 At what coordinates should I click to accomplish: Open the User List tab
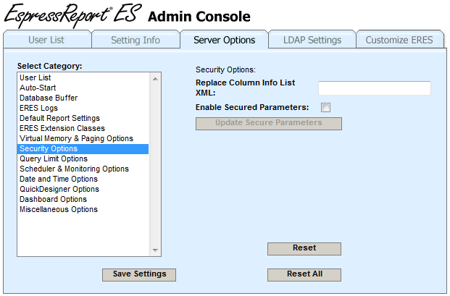(47, 40)
